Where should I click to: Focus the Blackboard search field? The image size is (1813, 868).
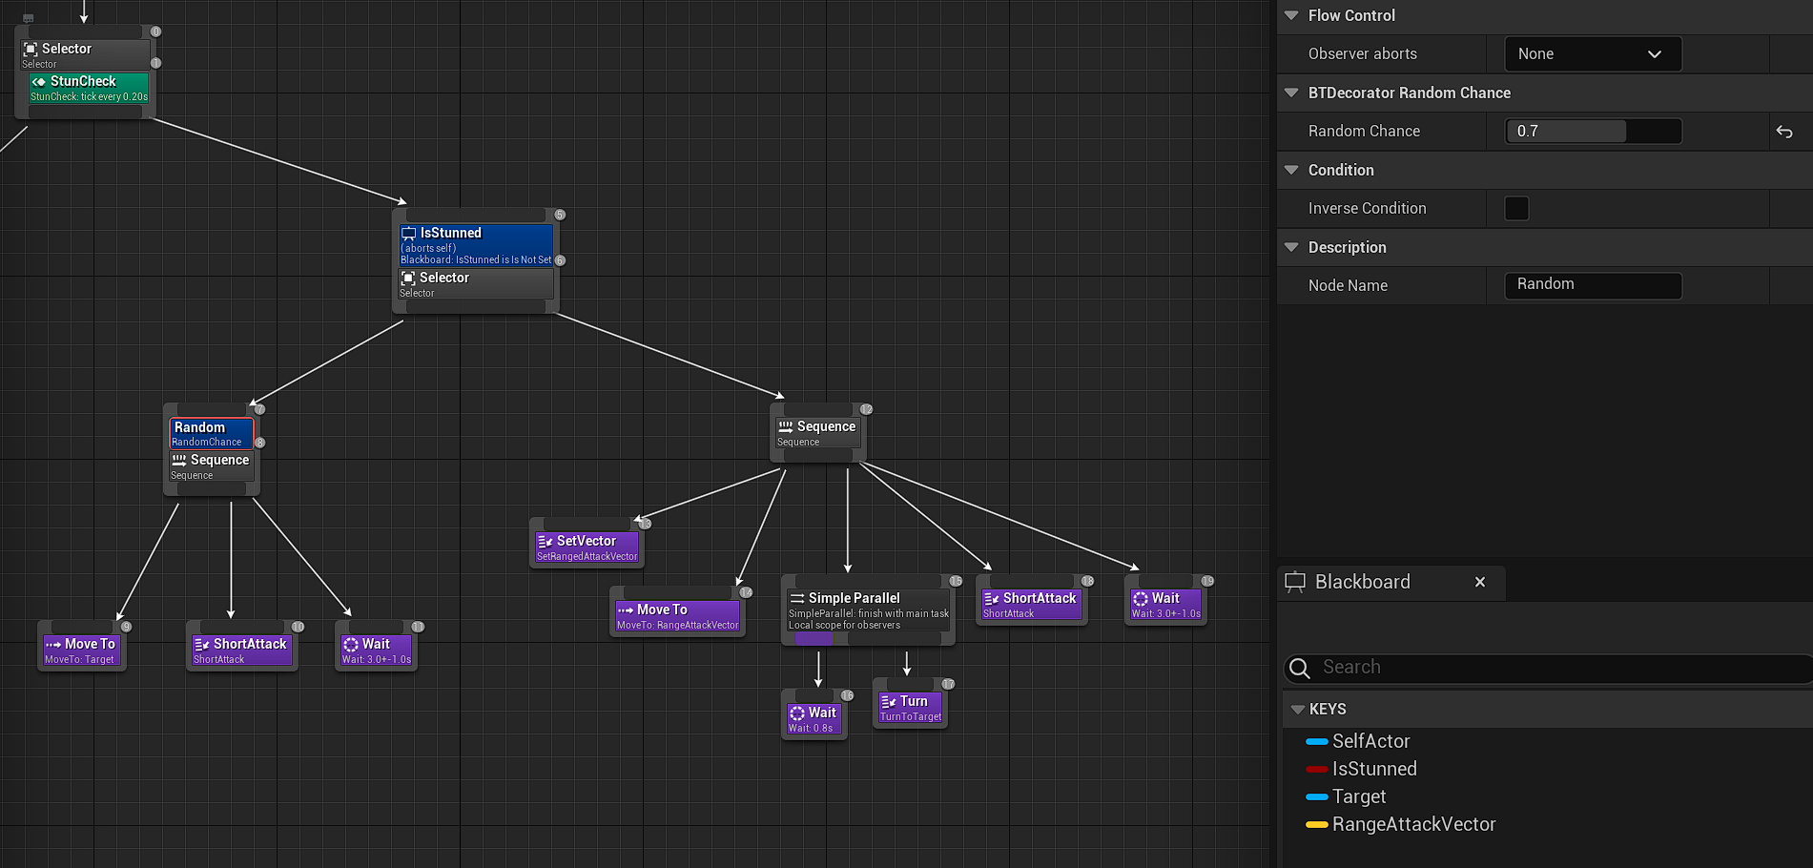click(1550, 668)
